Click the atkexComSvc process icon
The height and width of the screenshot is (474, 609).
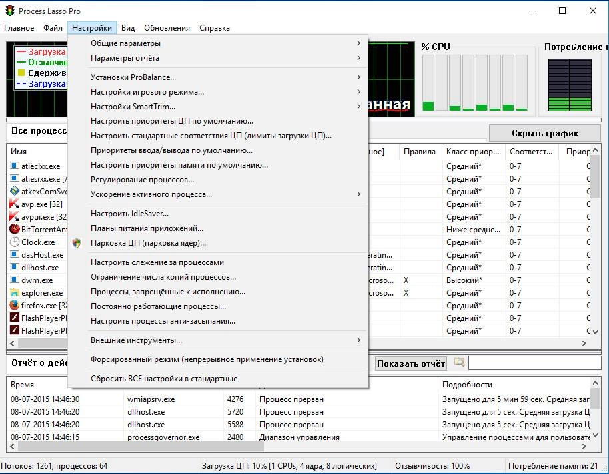(x=15, y=191)
